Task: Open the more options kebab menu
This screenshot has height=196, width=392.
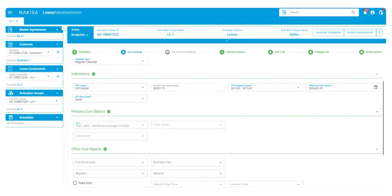Action: (x=379, y=33)
